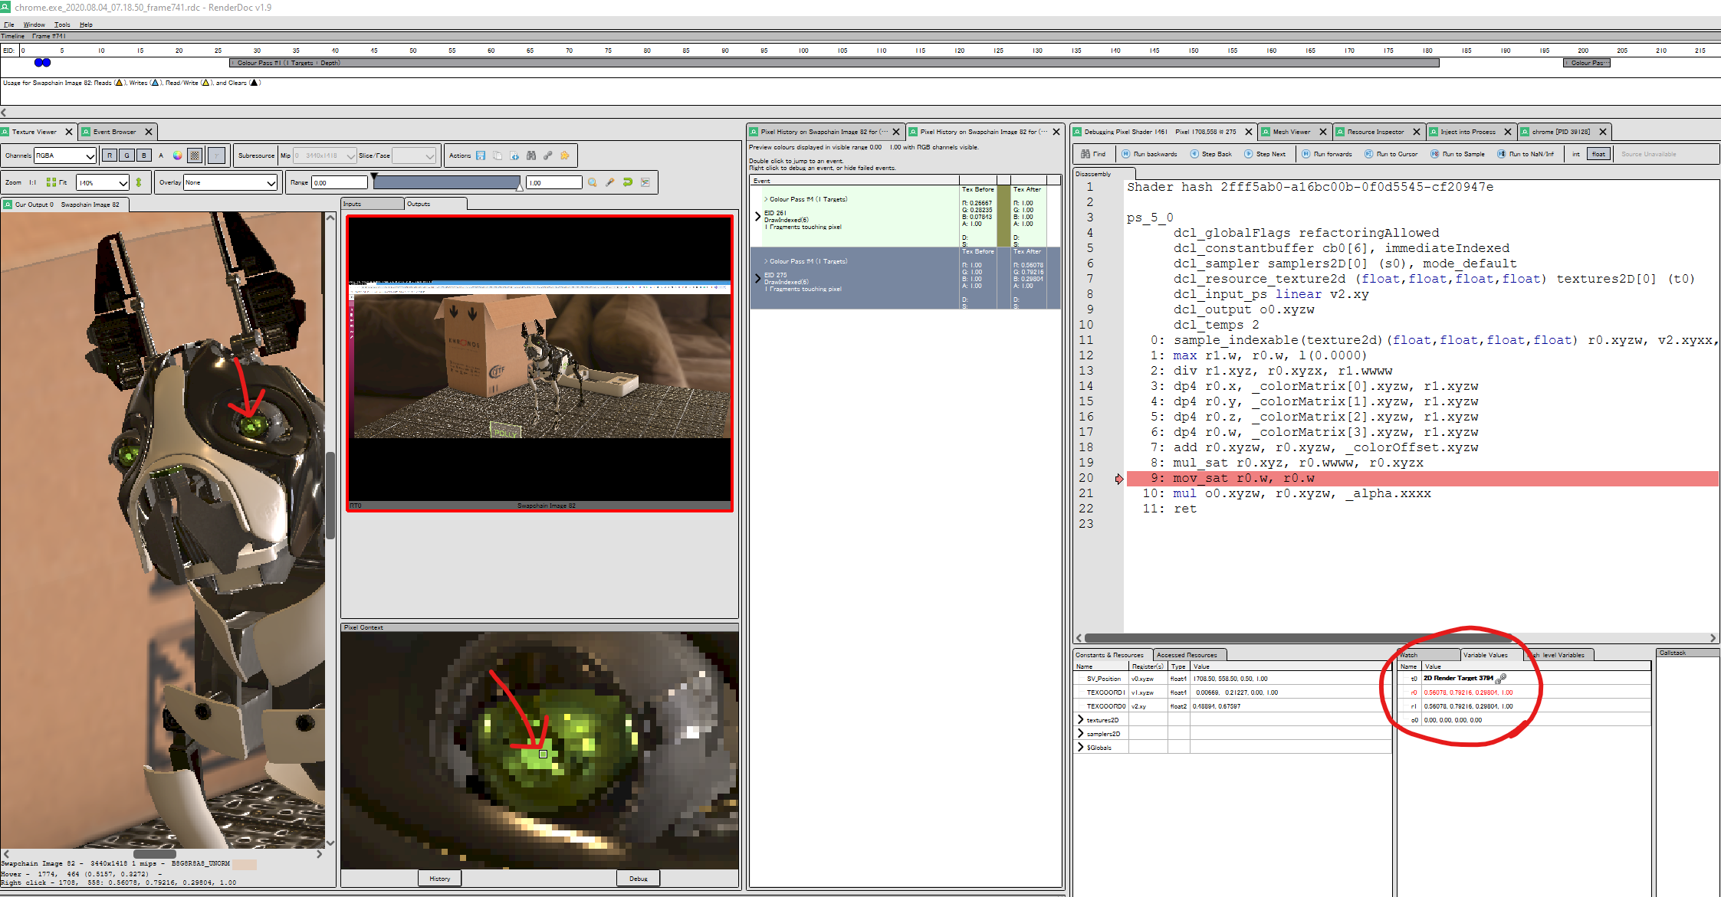This screenshot has height=897, width=1721.
Task: Close the Mesh Viewer tab
Action: point(1322,132)
